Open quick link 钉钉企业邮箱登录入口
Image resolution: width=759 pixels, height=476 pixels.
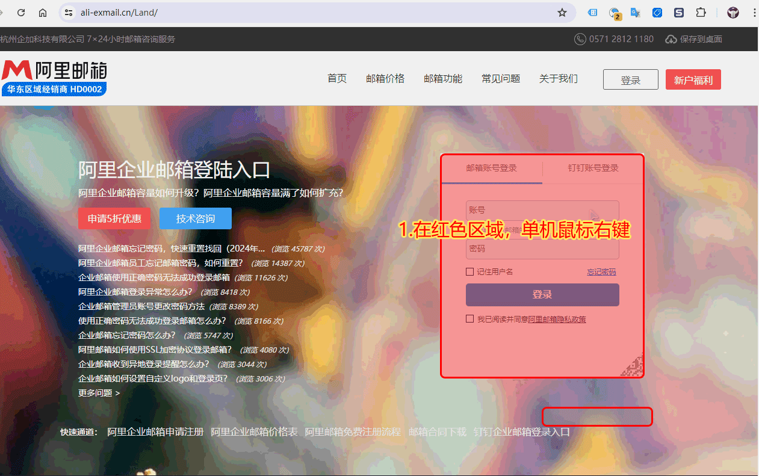click(x=522, y=432)
